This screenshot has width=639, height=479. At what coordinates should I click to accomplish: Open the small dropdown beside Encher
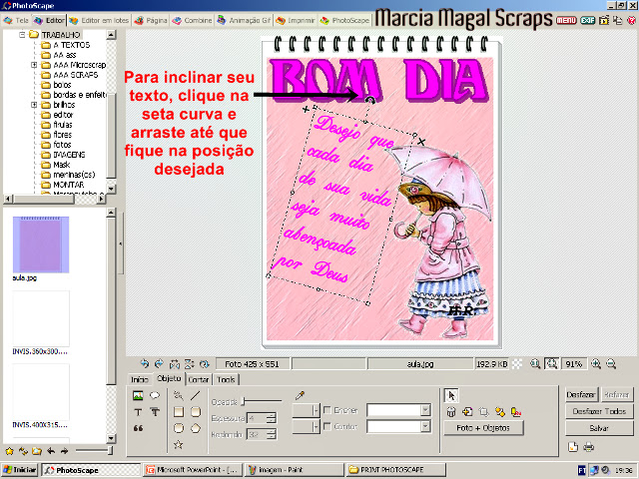(316, 410)
